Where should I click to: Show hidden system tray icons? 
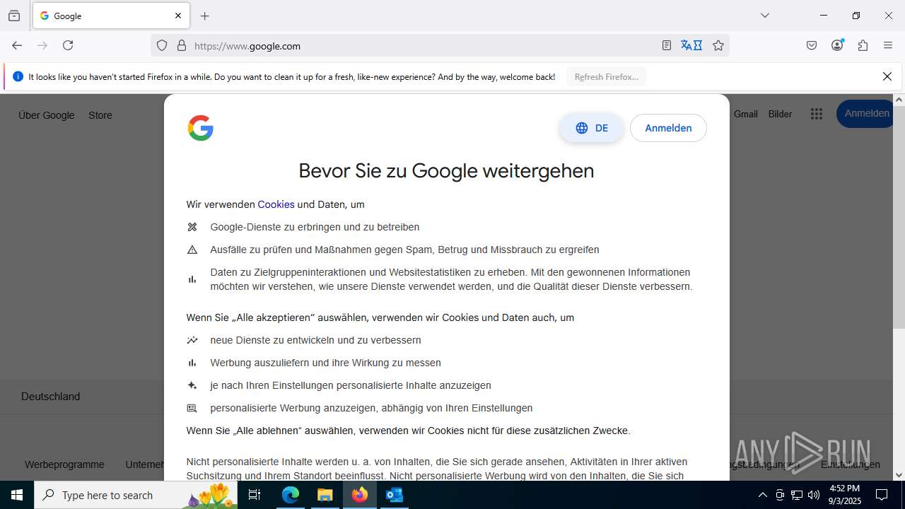click(x=762, y=495)
